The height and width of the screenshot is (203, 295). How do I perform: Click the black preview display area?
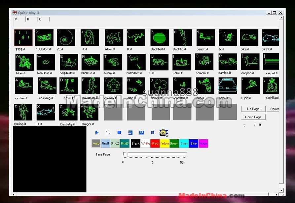click(x=50, y=159)
